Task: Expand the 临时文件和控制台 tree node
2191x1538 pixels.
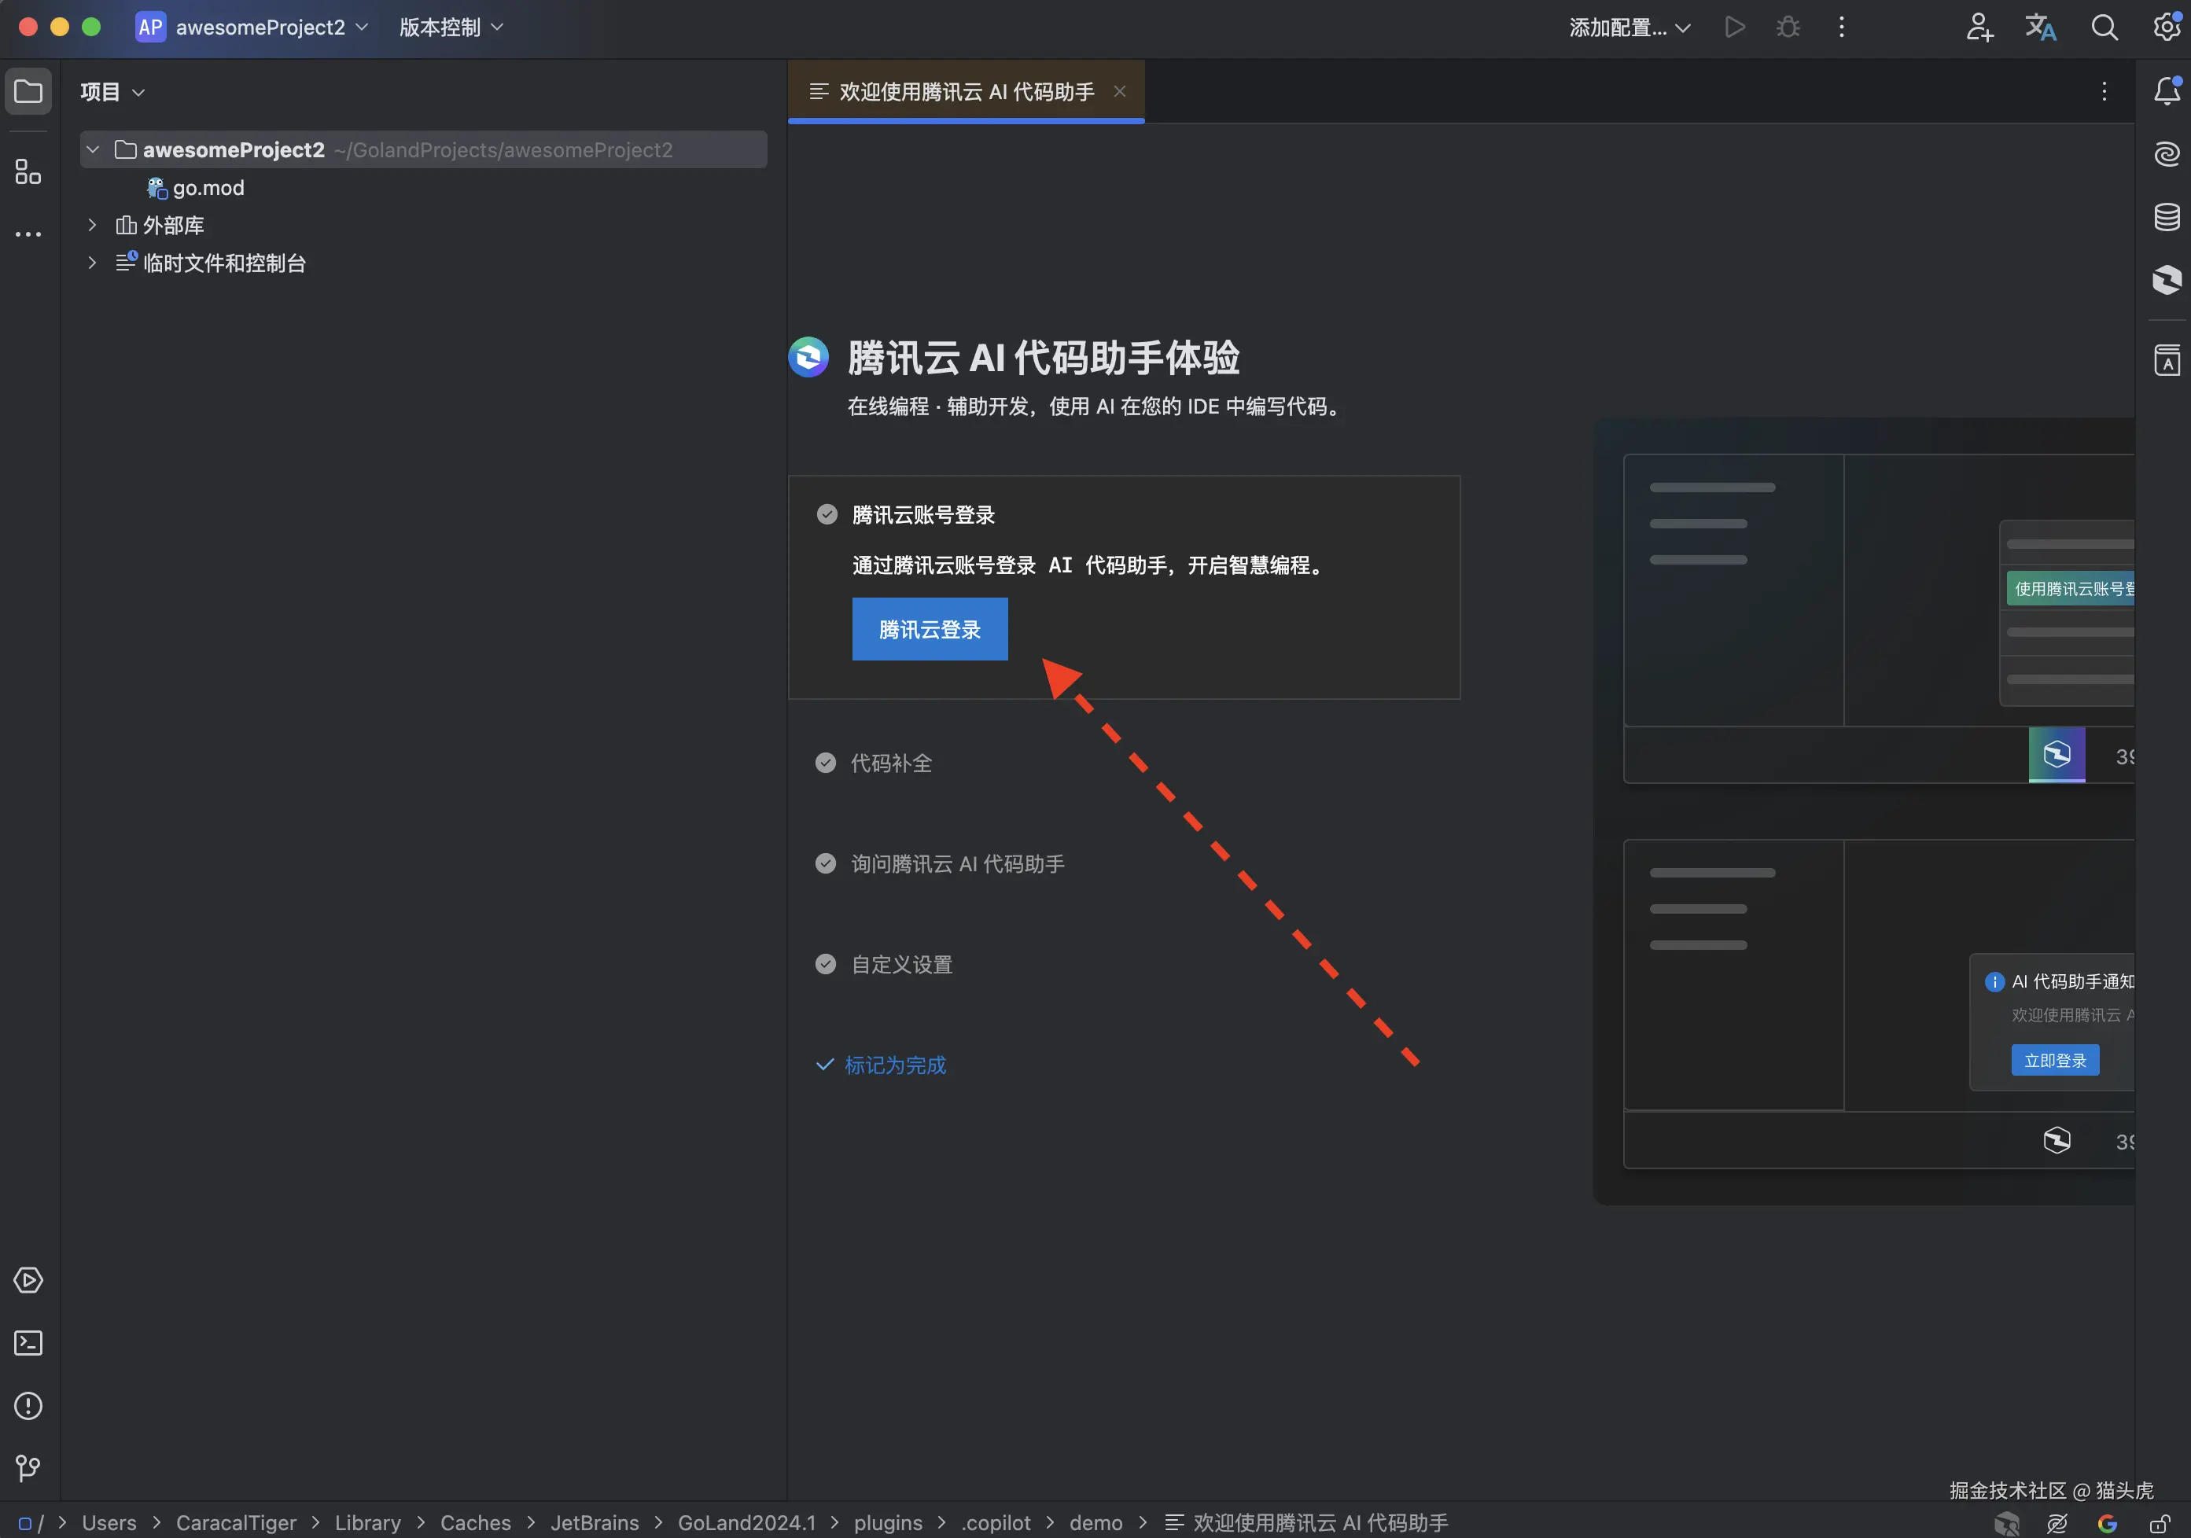Action: point(93,263)
